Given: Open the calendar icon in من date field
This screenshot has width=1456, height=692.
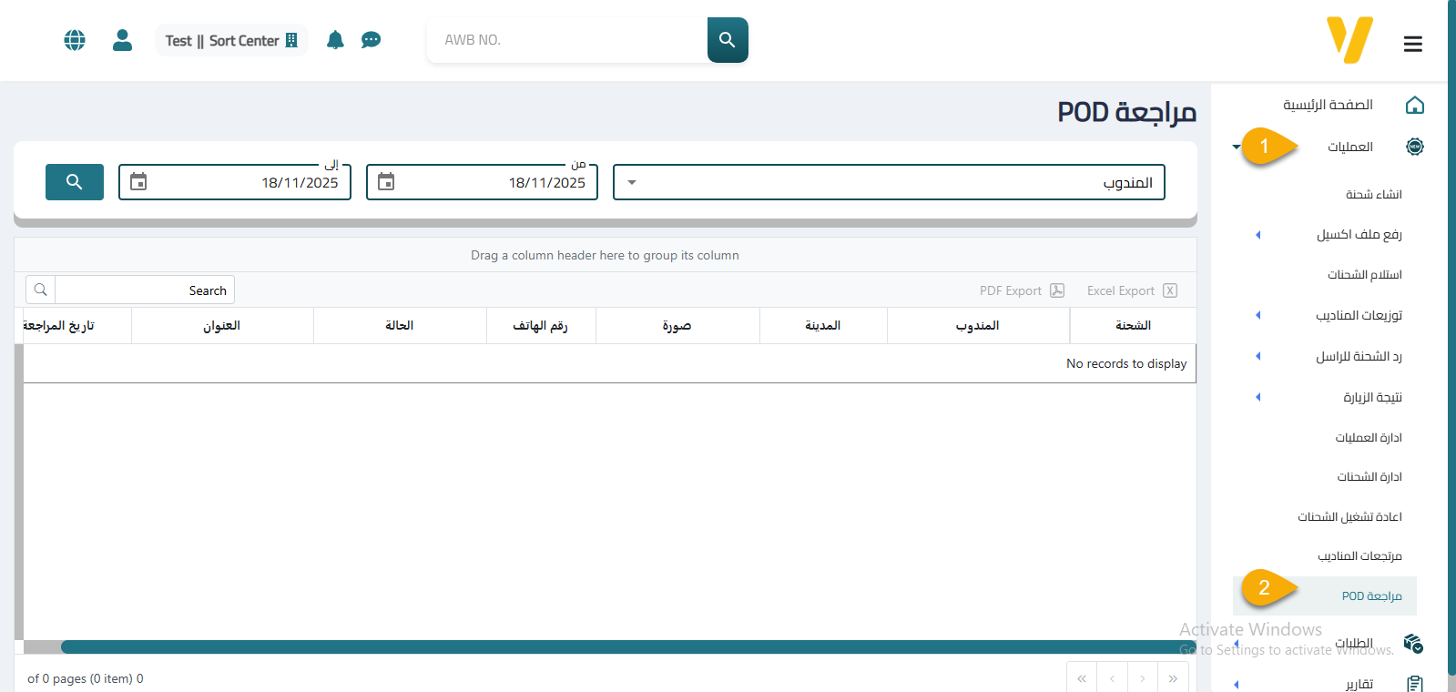Looking at the screenshot, I should 386,182.
